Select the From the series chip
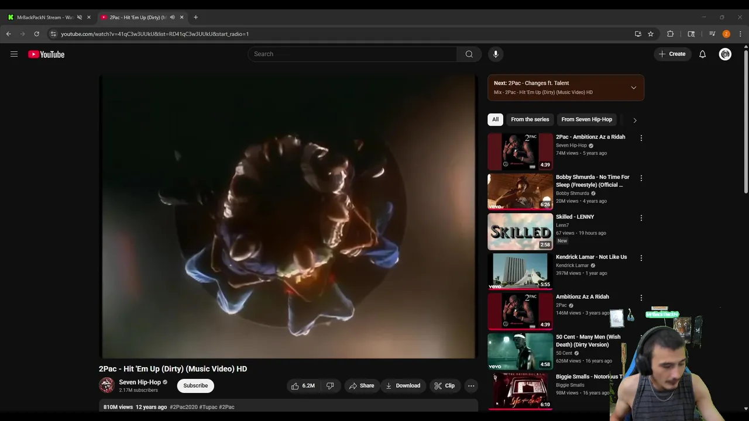 [x=530, y=119]
